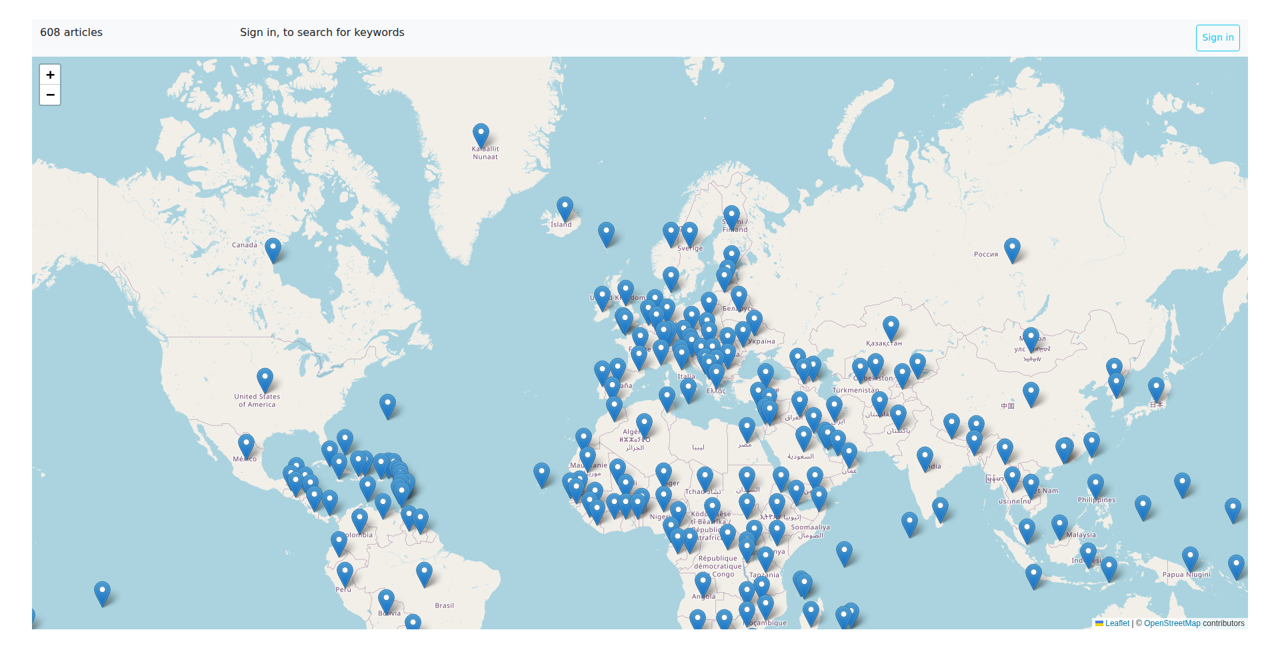
Task: Open the Leaflet attribution link
Action: [x=1117, y=623]
